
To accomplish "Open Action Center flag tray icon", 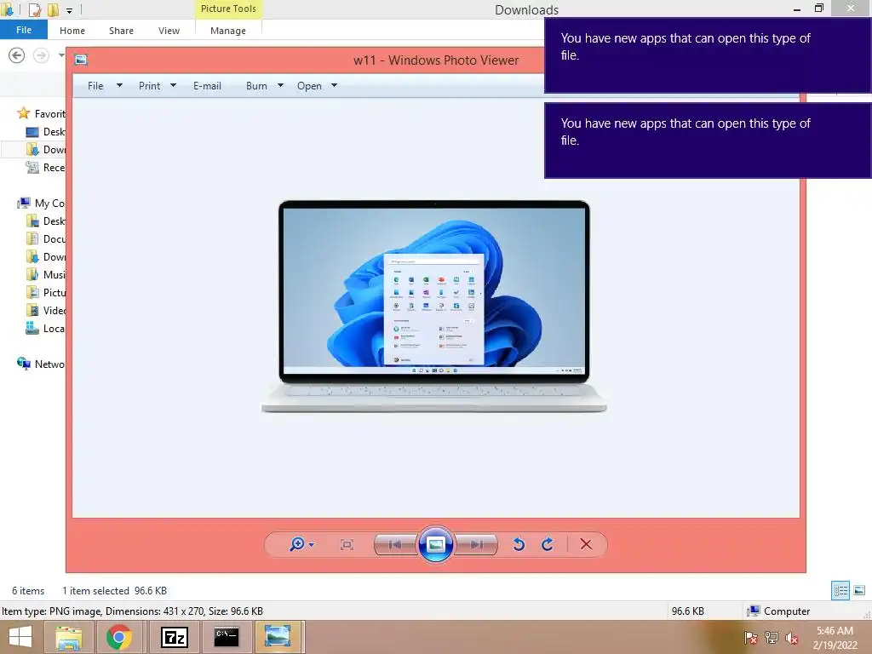I will click(x=750, y=638).
